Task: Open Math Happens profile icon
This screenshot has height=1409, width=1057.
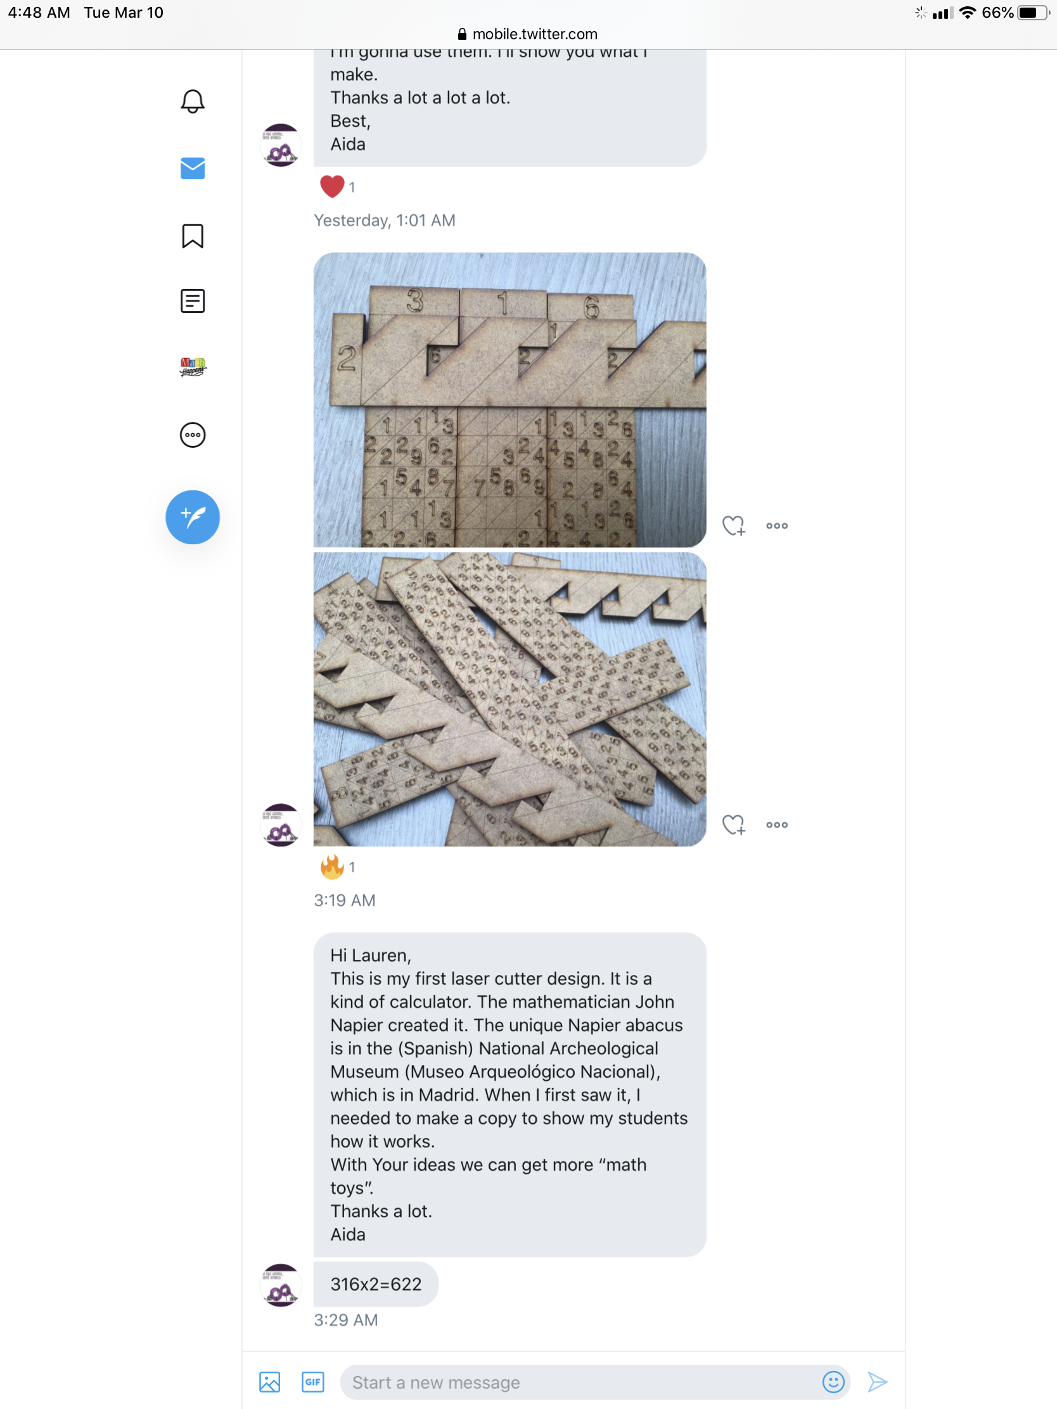Action: point(193,367)
